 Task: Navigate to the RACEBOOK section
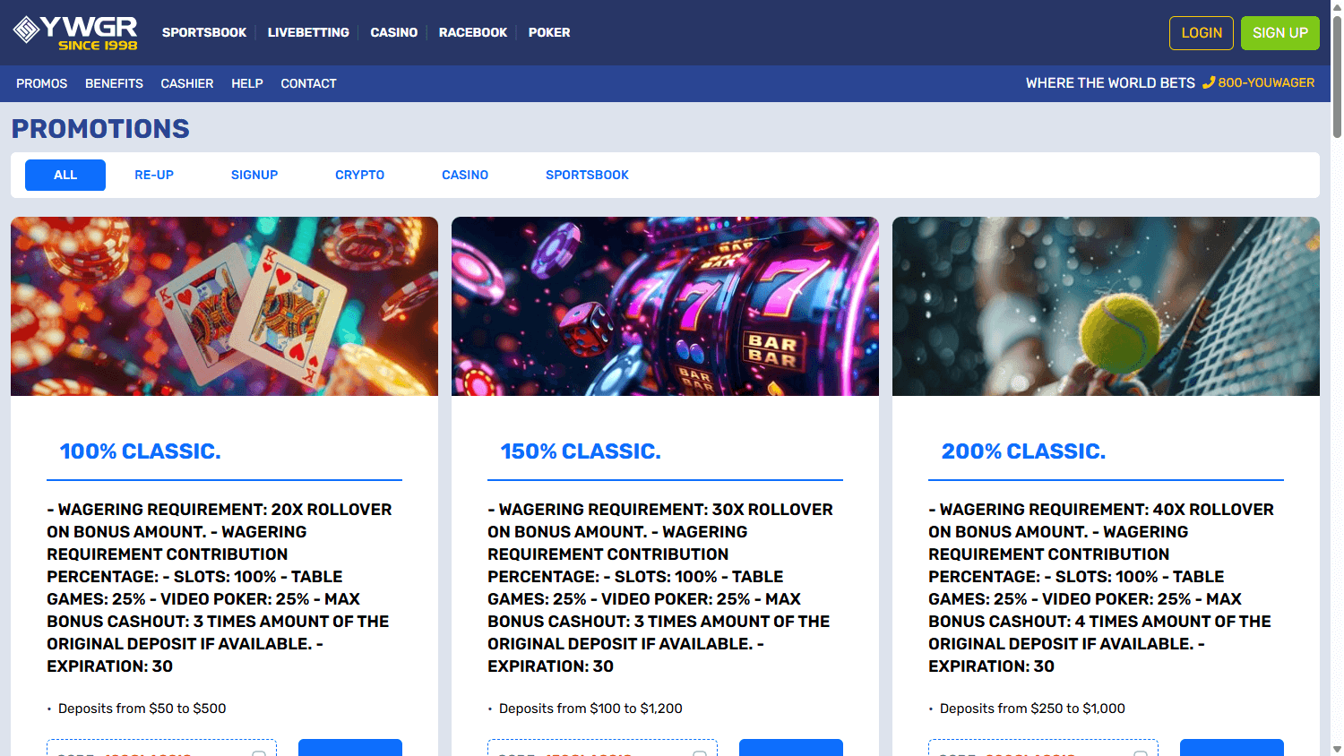pos(472,32)
